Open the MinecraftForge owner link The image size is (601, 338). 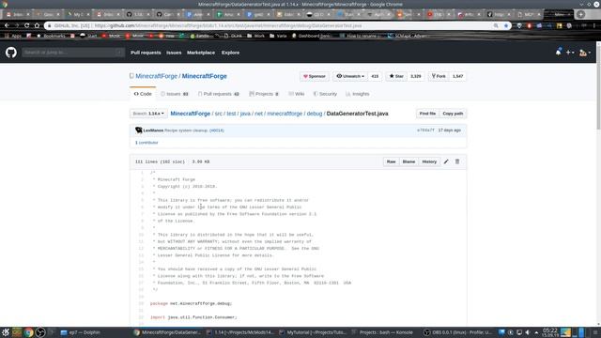[x=157, y=76]
